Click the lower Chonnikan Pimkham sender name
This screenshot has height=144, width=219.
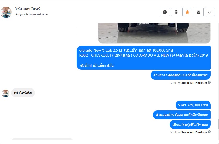point(194,132)
